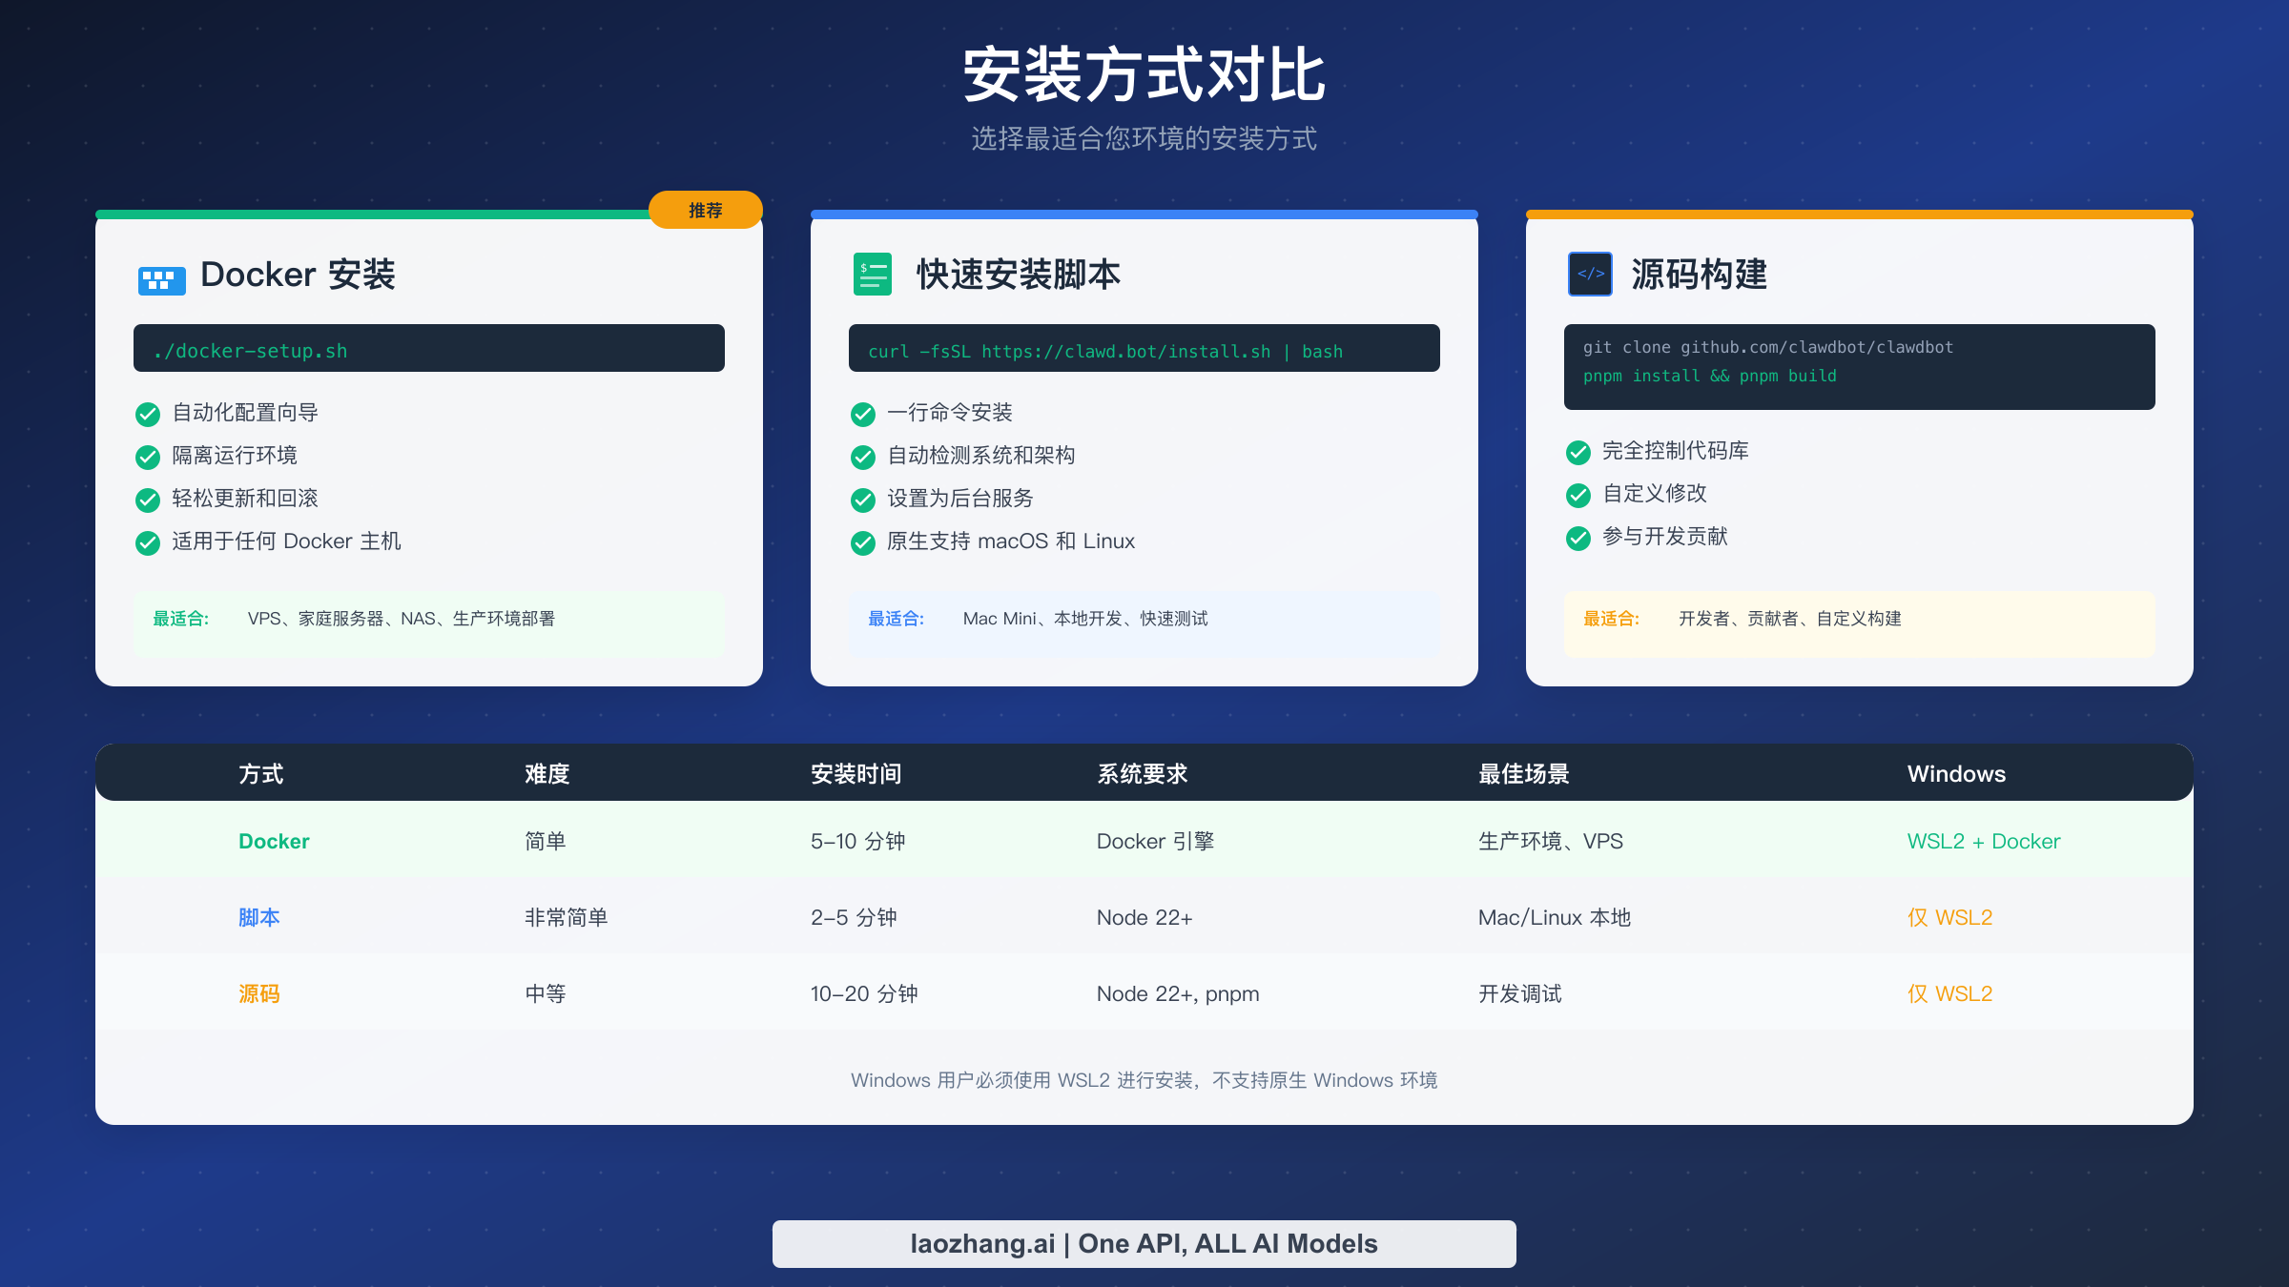Toggle the 自定义修改 checkmark

tap(1578, 496)
